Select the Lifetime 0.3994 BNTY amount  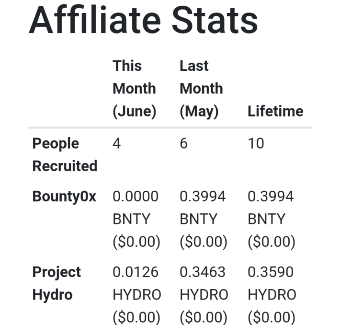[x=271, y=208]
